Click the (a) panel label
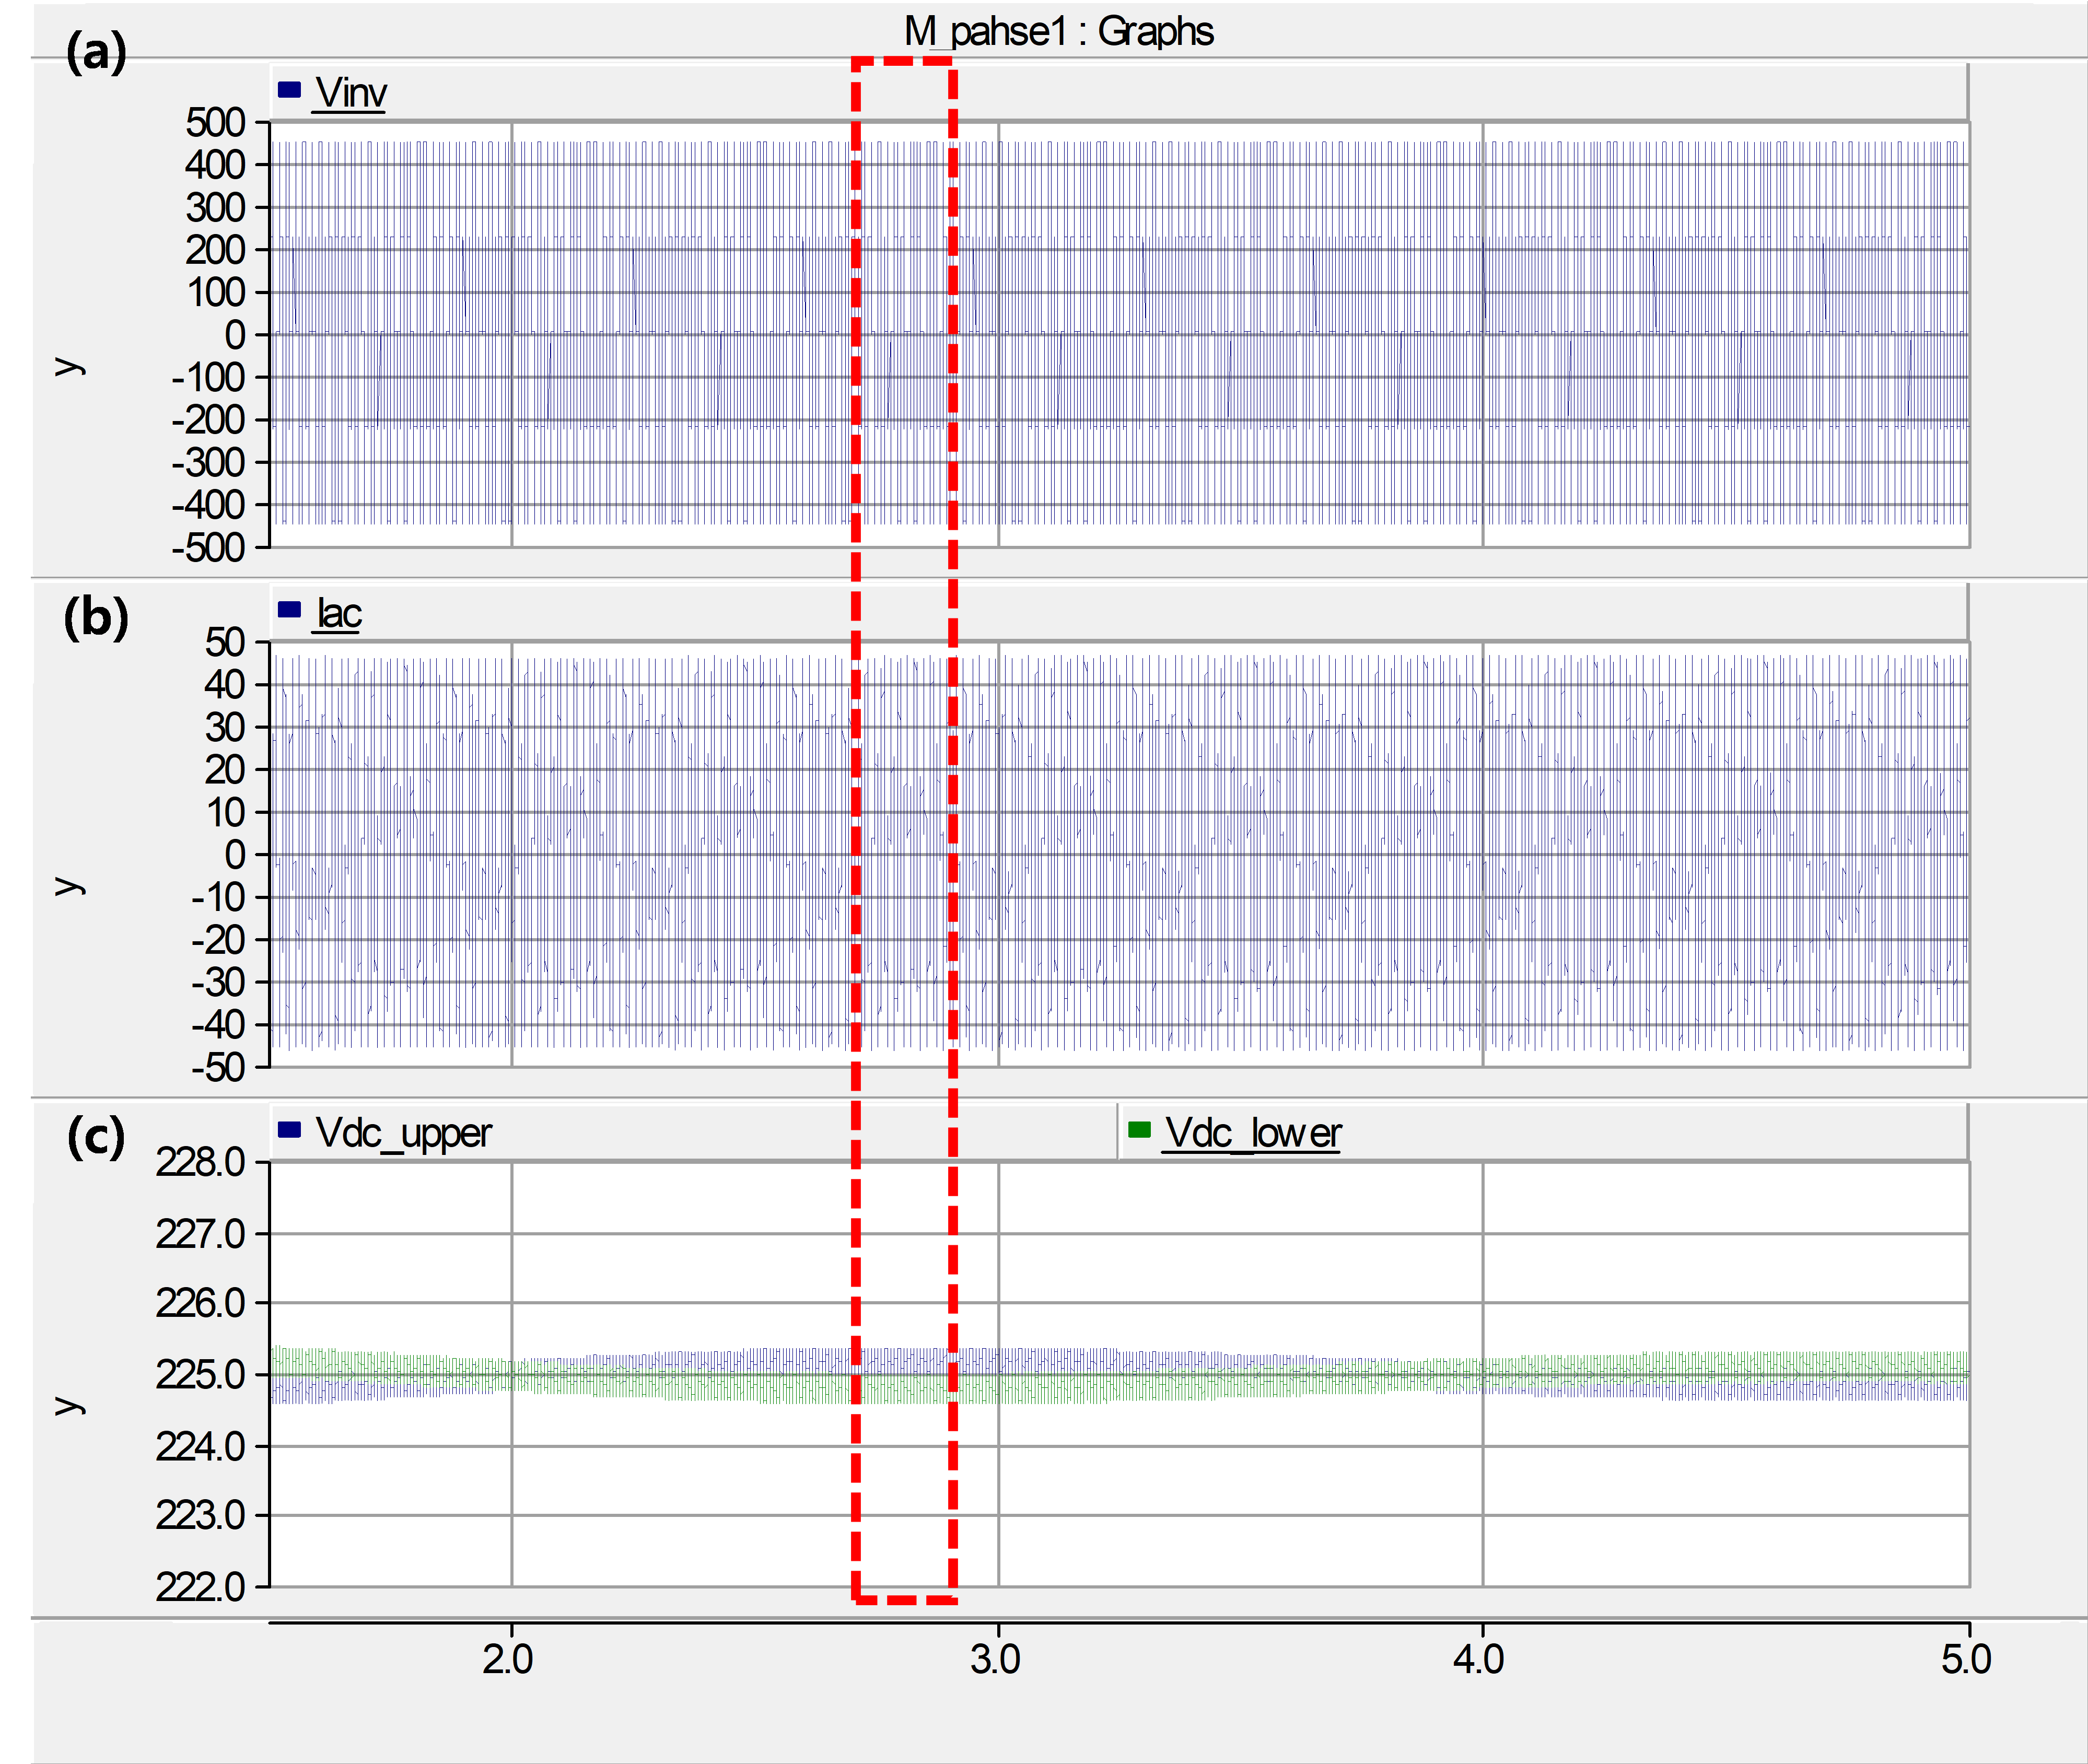 [96, 52]
